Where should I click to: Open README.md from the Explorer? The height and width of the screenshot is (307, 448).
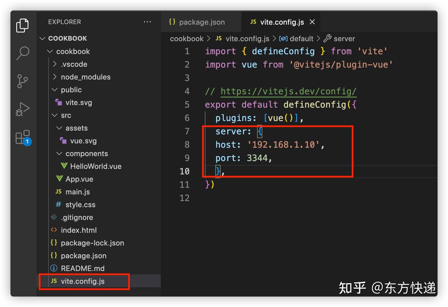coord(82,268)
